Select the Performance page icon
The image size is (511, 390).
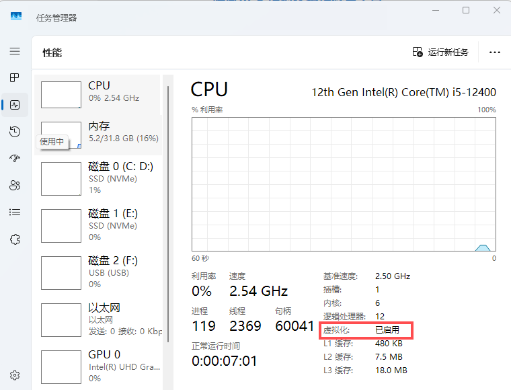15,105
